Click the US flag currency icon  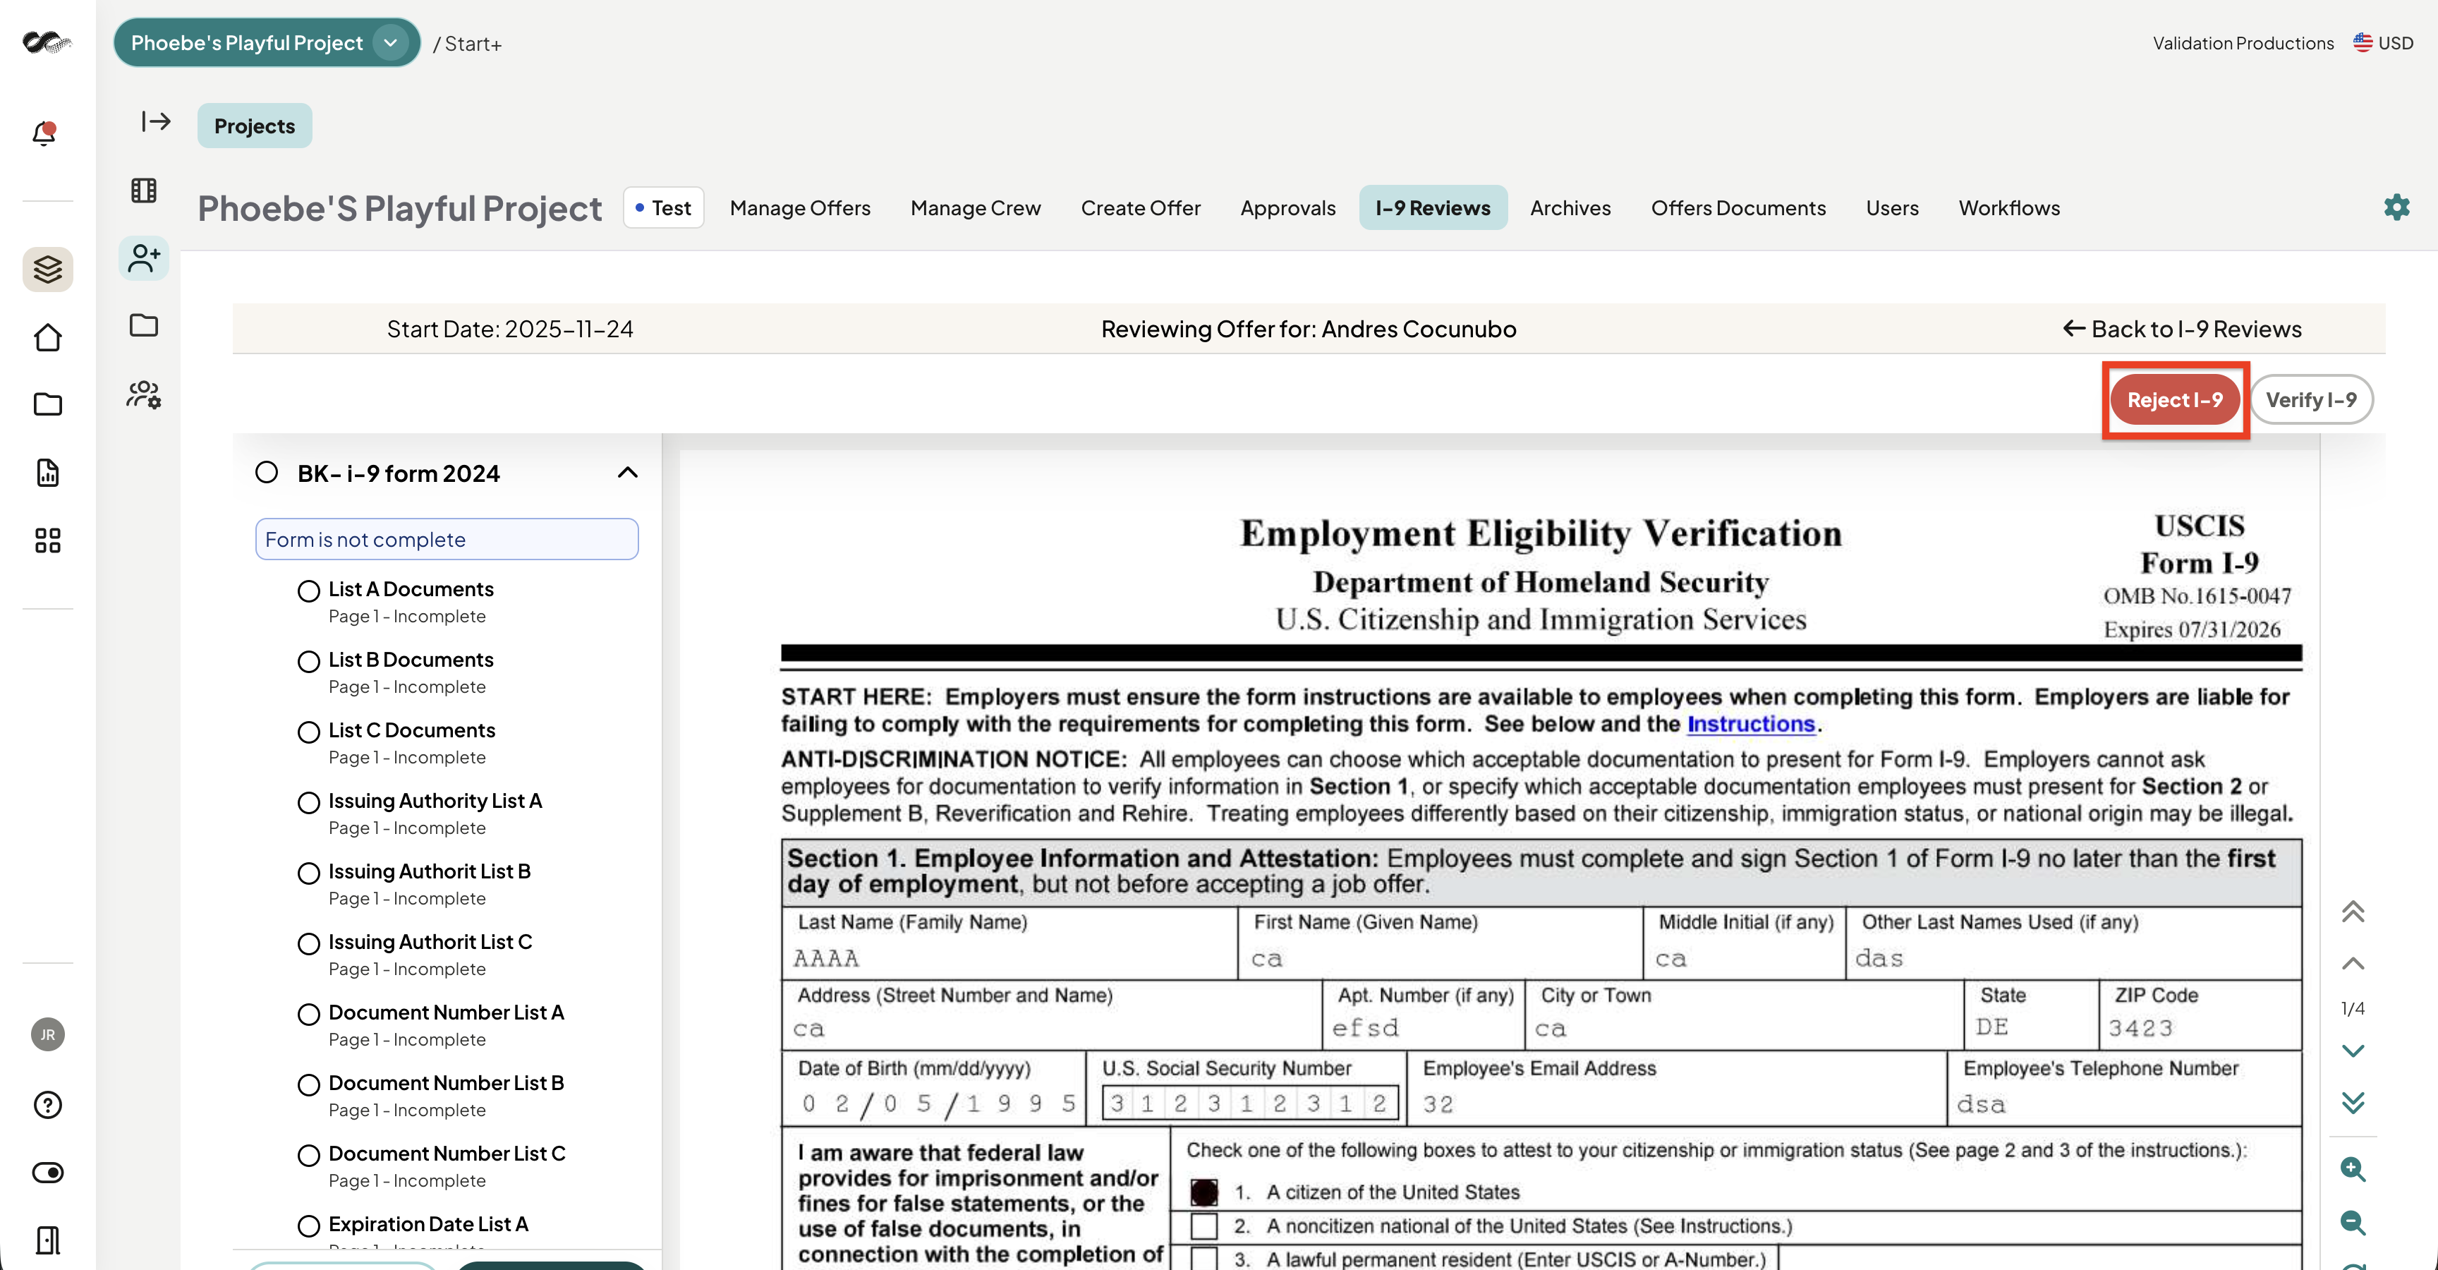(x=2363, y=42)
